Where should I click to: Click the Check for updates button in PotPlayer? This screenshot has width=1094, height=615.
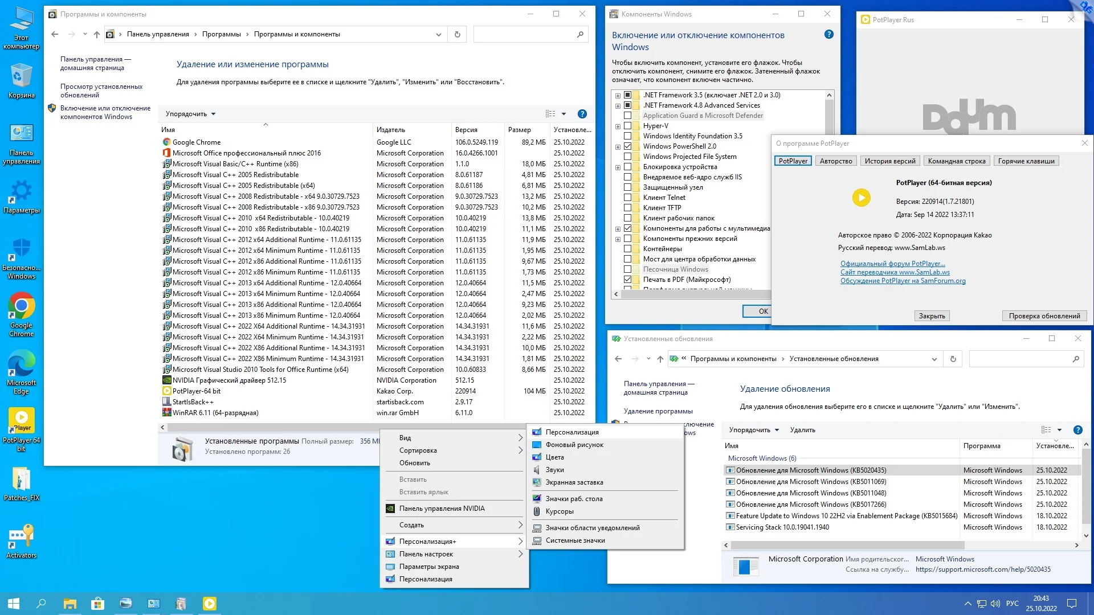click(x=1044, y=316)
